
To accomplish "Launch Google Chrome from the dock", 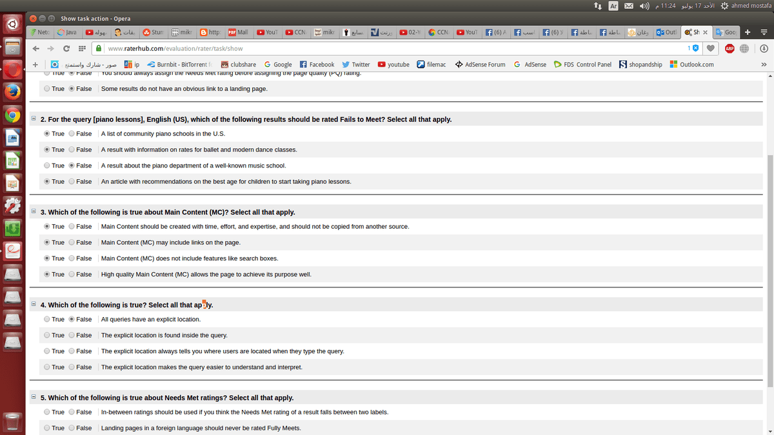I will 12,115.
